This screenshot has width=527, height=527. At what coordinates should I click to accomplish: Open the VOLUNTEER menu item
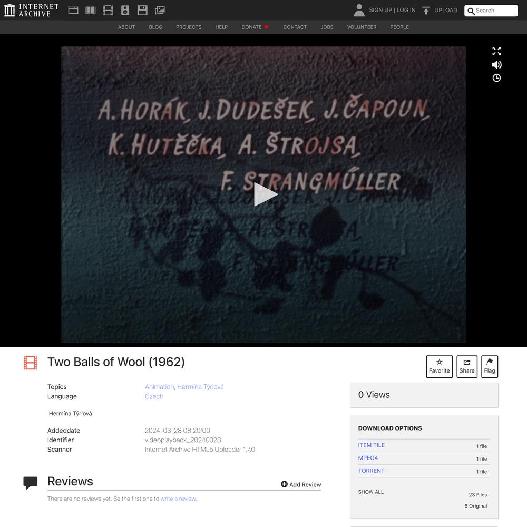click(x=362, y=27)
